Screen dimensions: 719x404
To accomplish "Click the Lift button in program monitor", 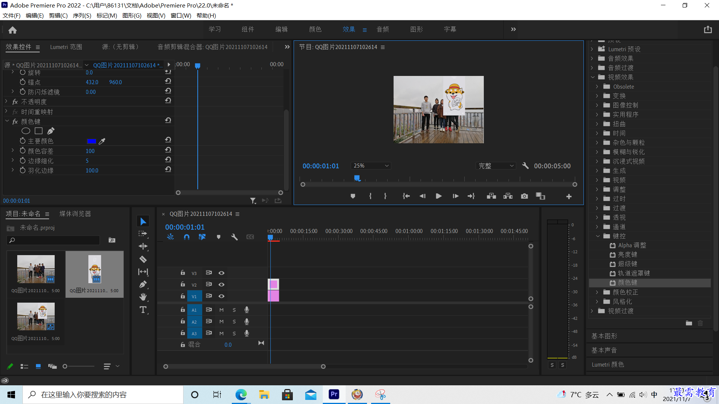I will point(491,196).
